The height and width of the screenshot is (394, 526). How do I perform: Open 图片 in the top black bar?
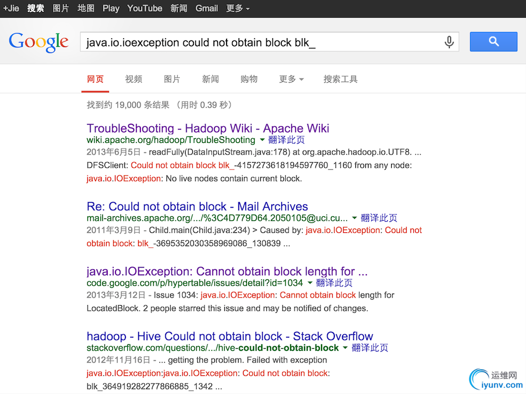(x=61, y=8)
